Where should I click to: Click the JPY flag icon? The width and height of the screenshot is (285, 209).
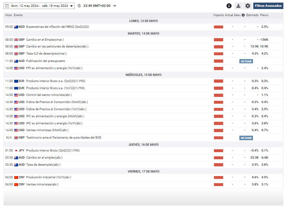pyautogui.click(x=16, y=151)
